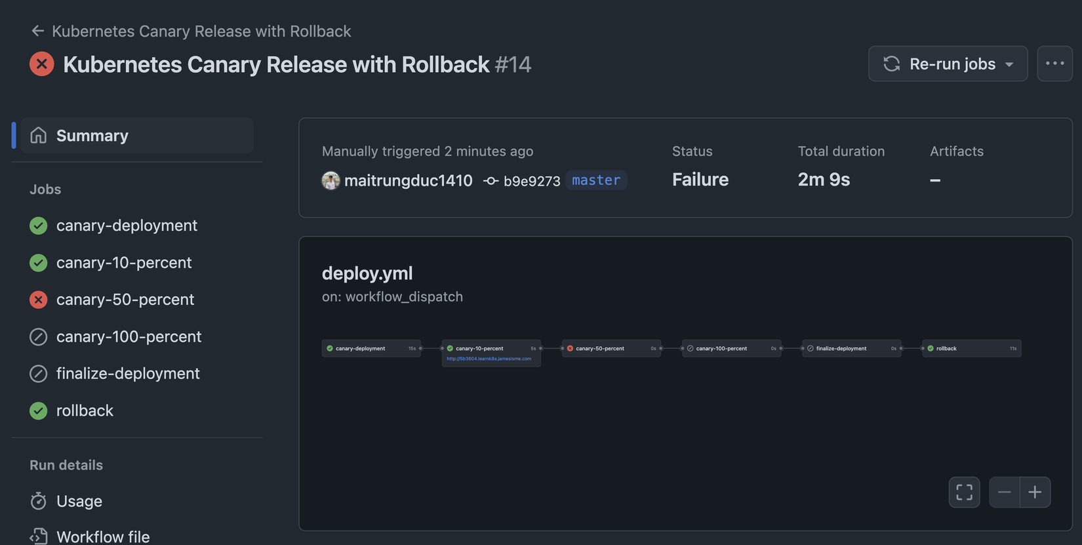
Task: Click the fullscreen graph button
Action: 965,492
